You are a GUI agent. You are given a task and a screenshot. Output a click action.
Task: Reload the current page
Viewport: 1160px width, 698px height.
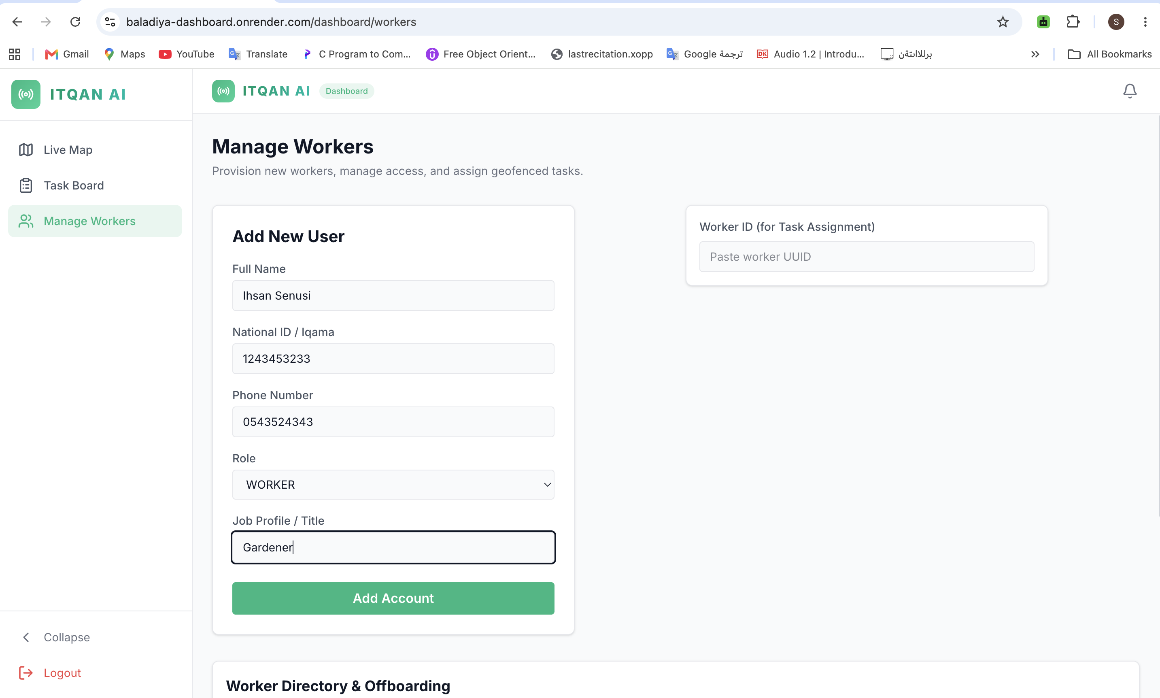click(75, 21)
